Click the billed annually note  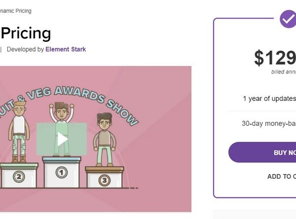[x=284, y=72]
